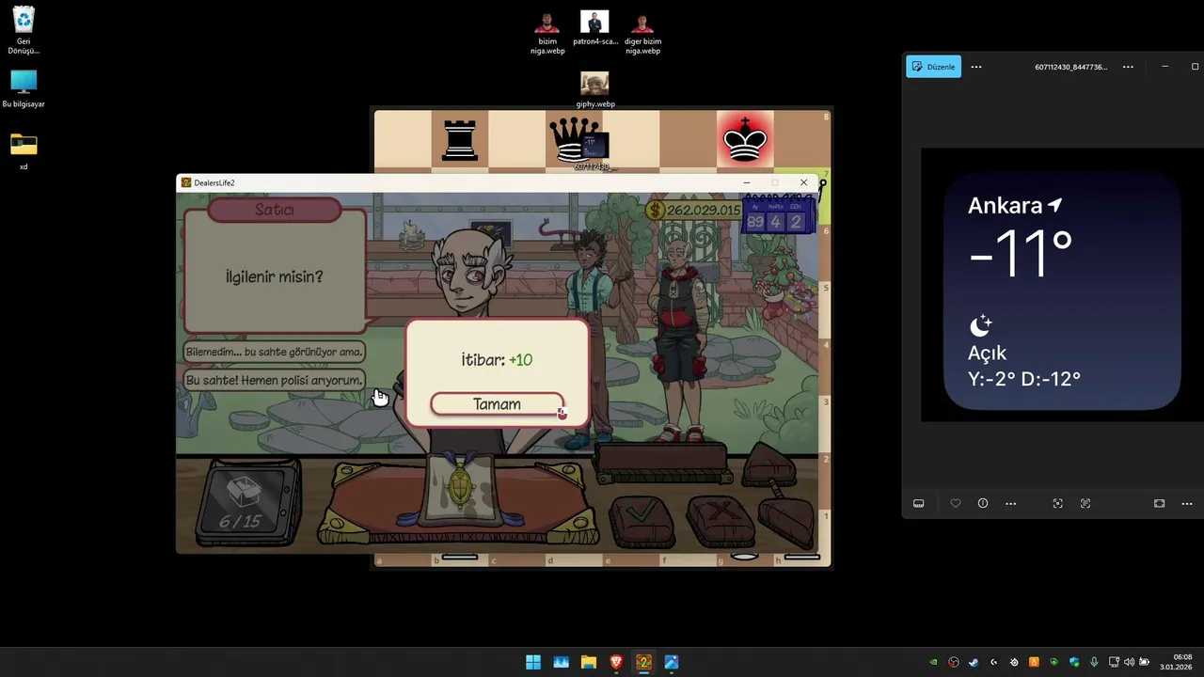Inspect the gold medallion on the counter
The height and width of the screenshot is (677, 1204).
pyautogui.click(x=460, y=487)
